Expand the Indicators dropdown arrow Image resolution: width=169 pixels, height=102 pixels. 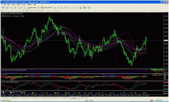(x=82, y=8)
